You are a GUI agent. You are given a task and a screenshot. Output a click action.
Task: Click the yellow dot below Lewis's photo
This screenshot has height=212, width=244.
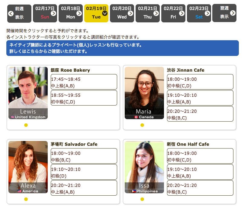[26, 125]
